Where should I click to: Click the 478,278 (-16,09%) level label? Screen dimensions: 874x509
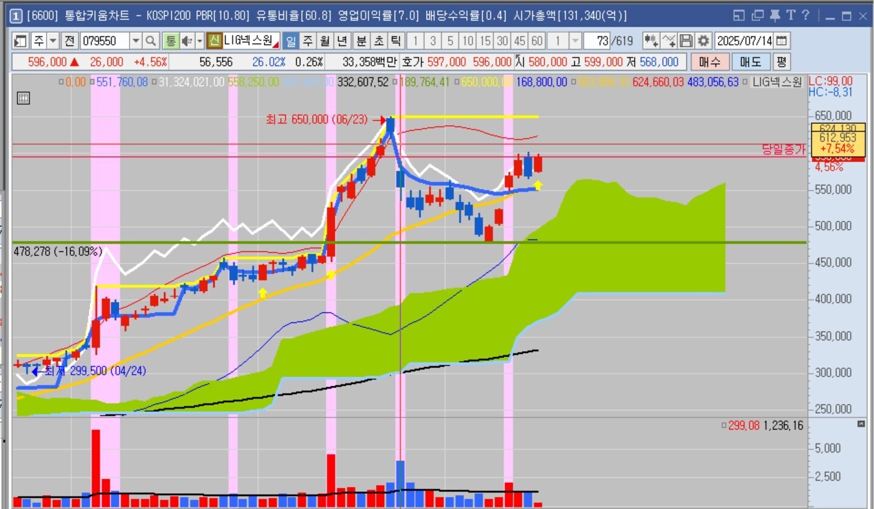(58, 251)
